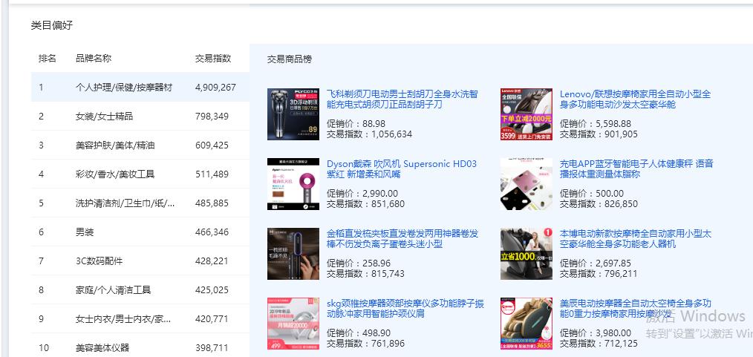Click trade index value 428,221
The width and height of the screenshot is (753, 357).
coord(212,261)
